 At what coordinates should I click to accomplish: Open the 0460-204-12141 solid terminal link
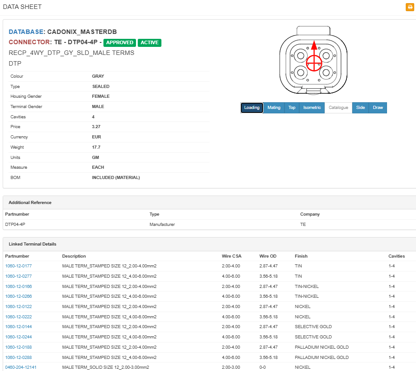21,367
